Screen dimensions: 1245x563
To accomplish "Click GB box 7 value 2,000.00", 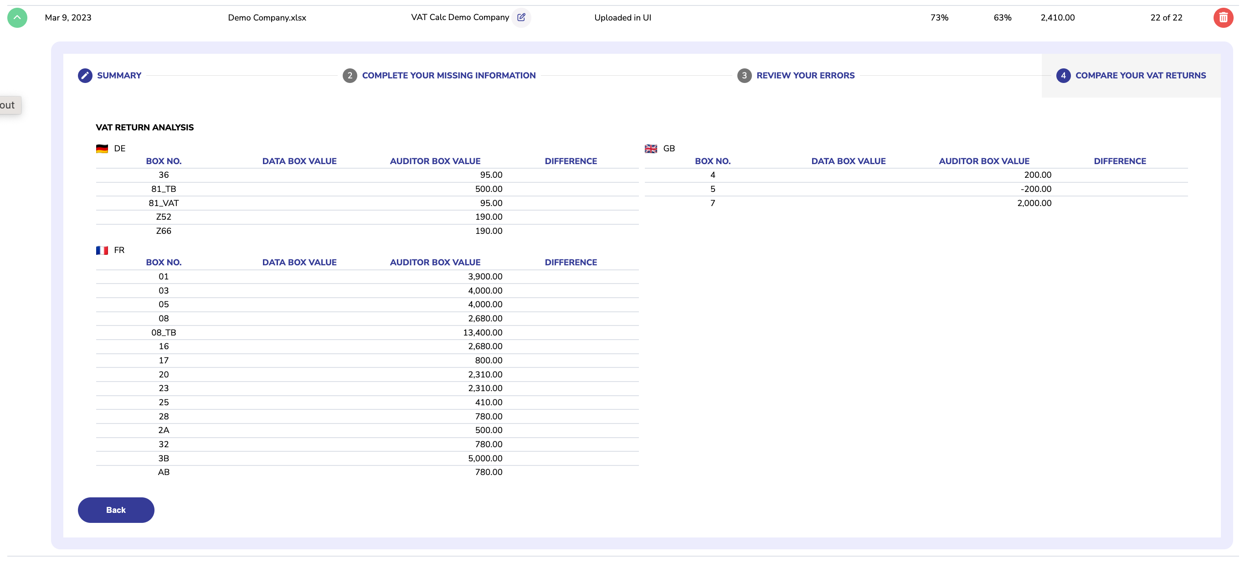I will (1034, 203).
